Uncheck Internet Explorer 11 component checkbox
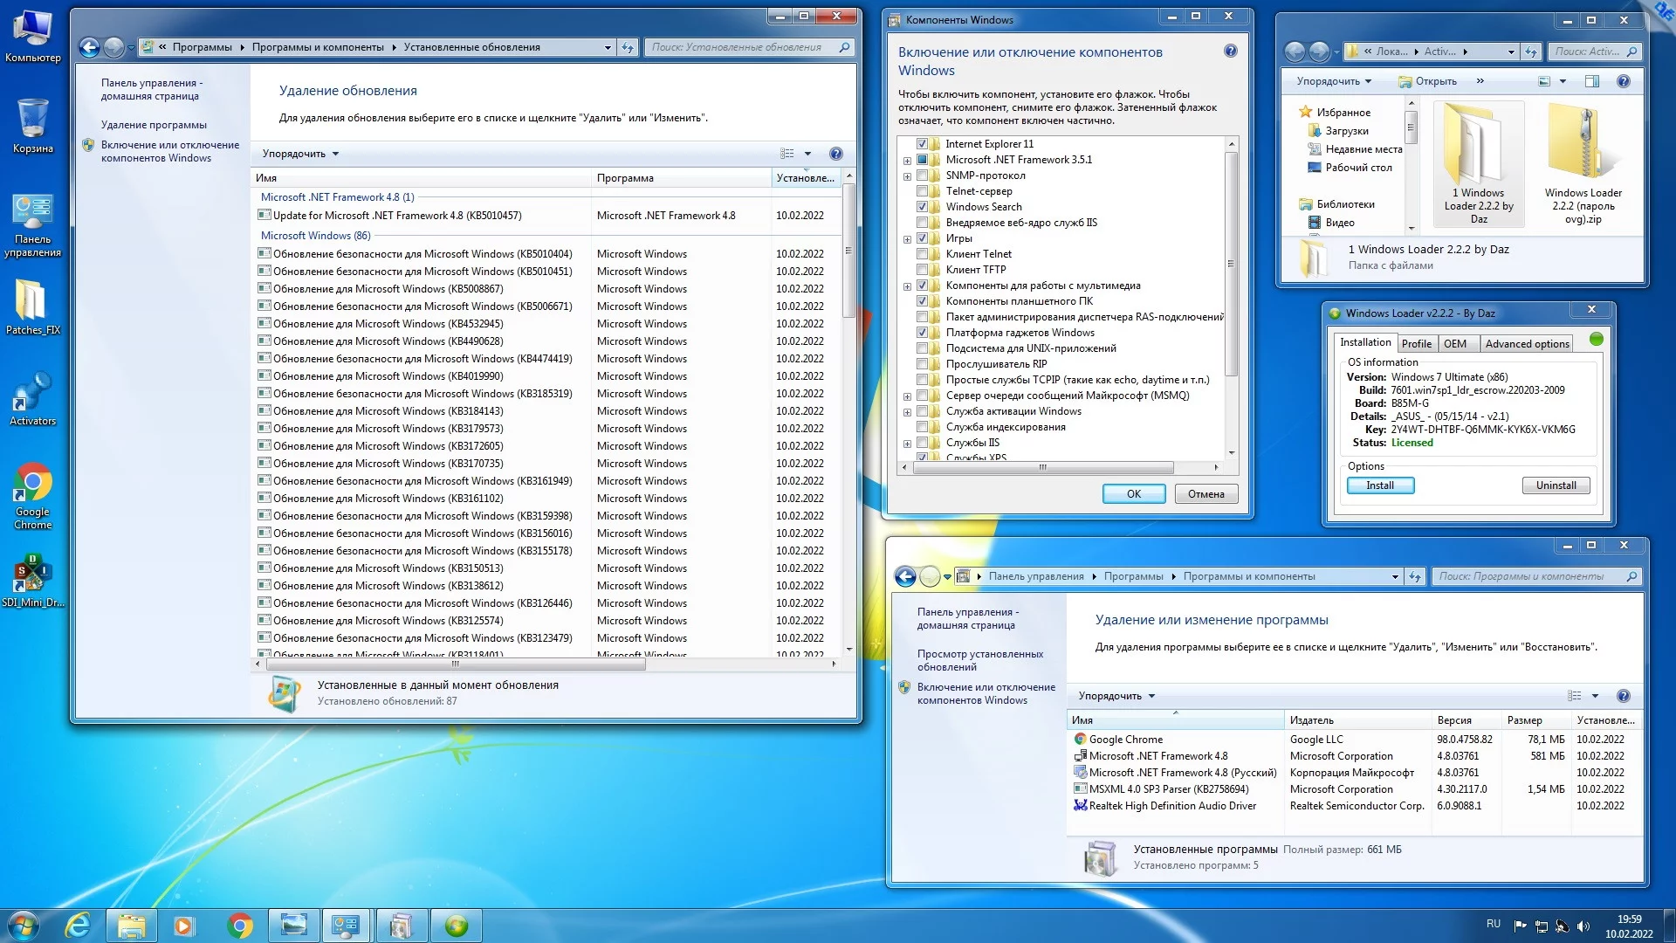Image resolution: width=1676 pixels, height=943 pixels. [922, 144]
